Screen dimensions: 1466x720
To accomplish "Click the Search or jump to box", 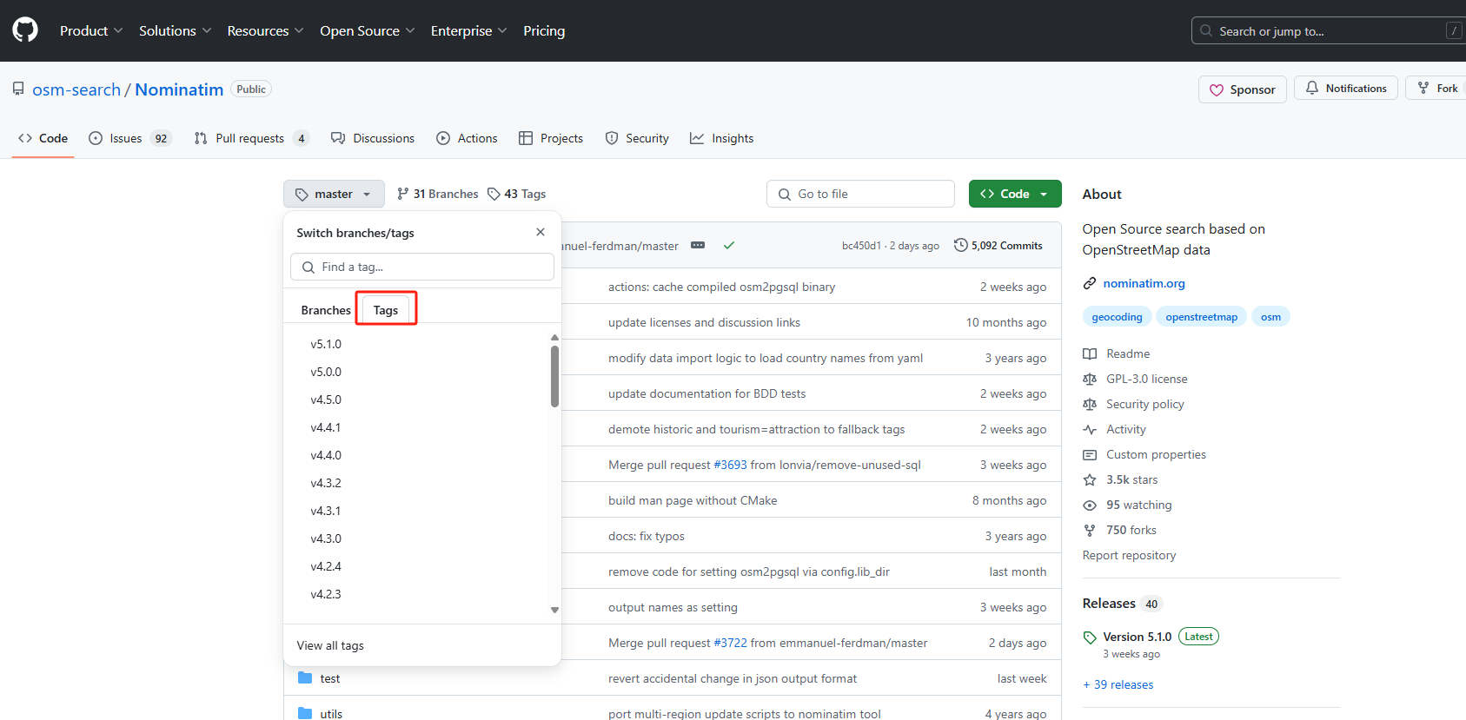I will pos(1329,30).
